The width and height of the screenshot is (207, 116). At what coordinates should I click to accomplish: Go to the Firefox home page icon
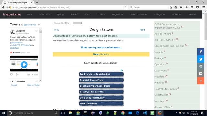click(x=186, y=7)
